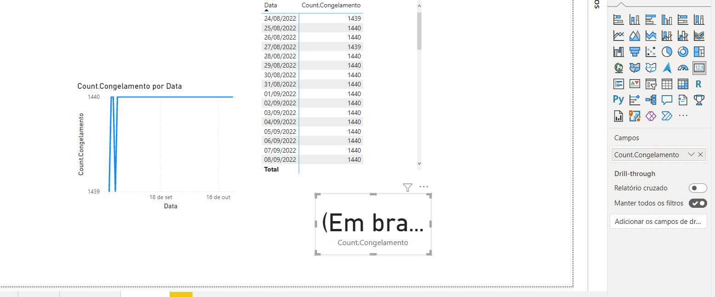This screenshot has height=297, width=715.
Task: Choose the key influencers visual
Action: click(x=635, y=100)
